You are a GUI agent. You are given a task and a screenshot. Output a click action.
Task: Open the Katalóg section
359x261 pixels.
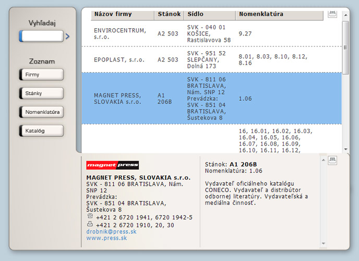(41, 131)
